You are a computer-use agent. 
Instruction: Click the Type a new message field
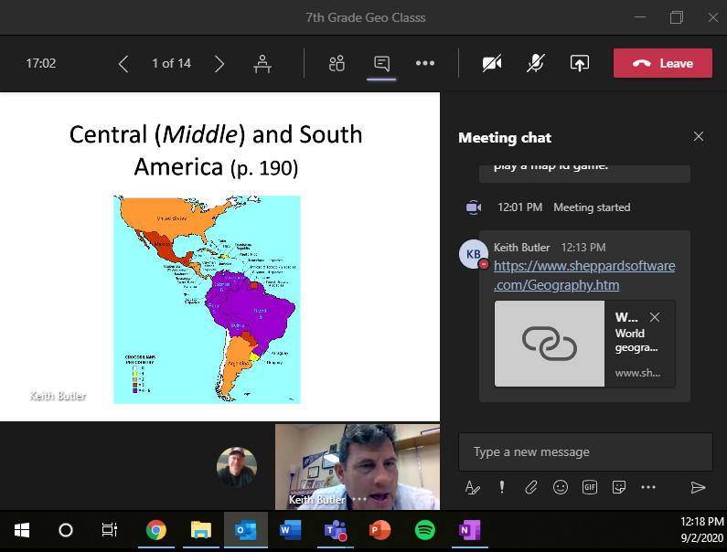[585, 451]
